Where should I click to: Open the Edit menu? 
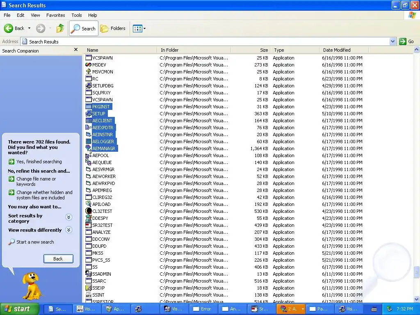point(21,15)
